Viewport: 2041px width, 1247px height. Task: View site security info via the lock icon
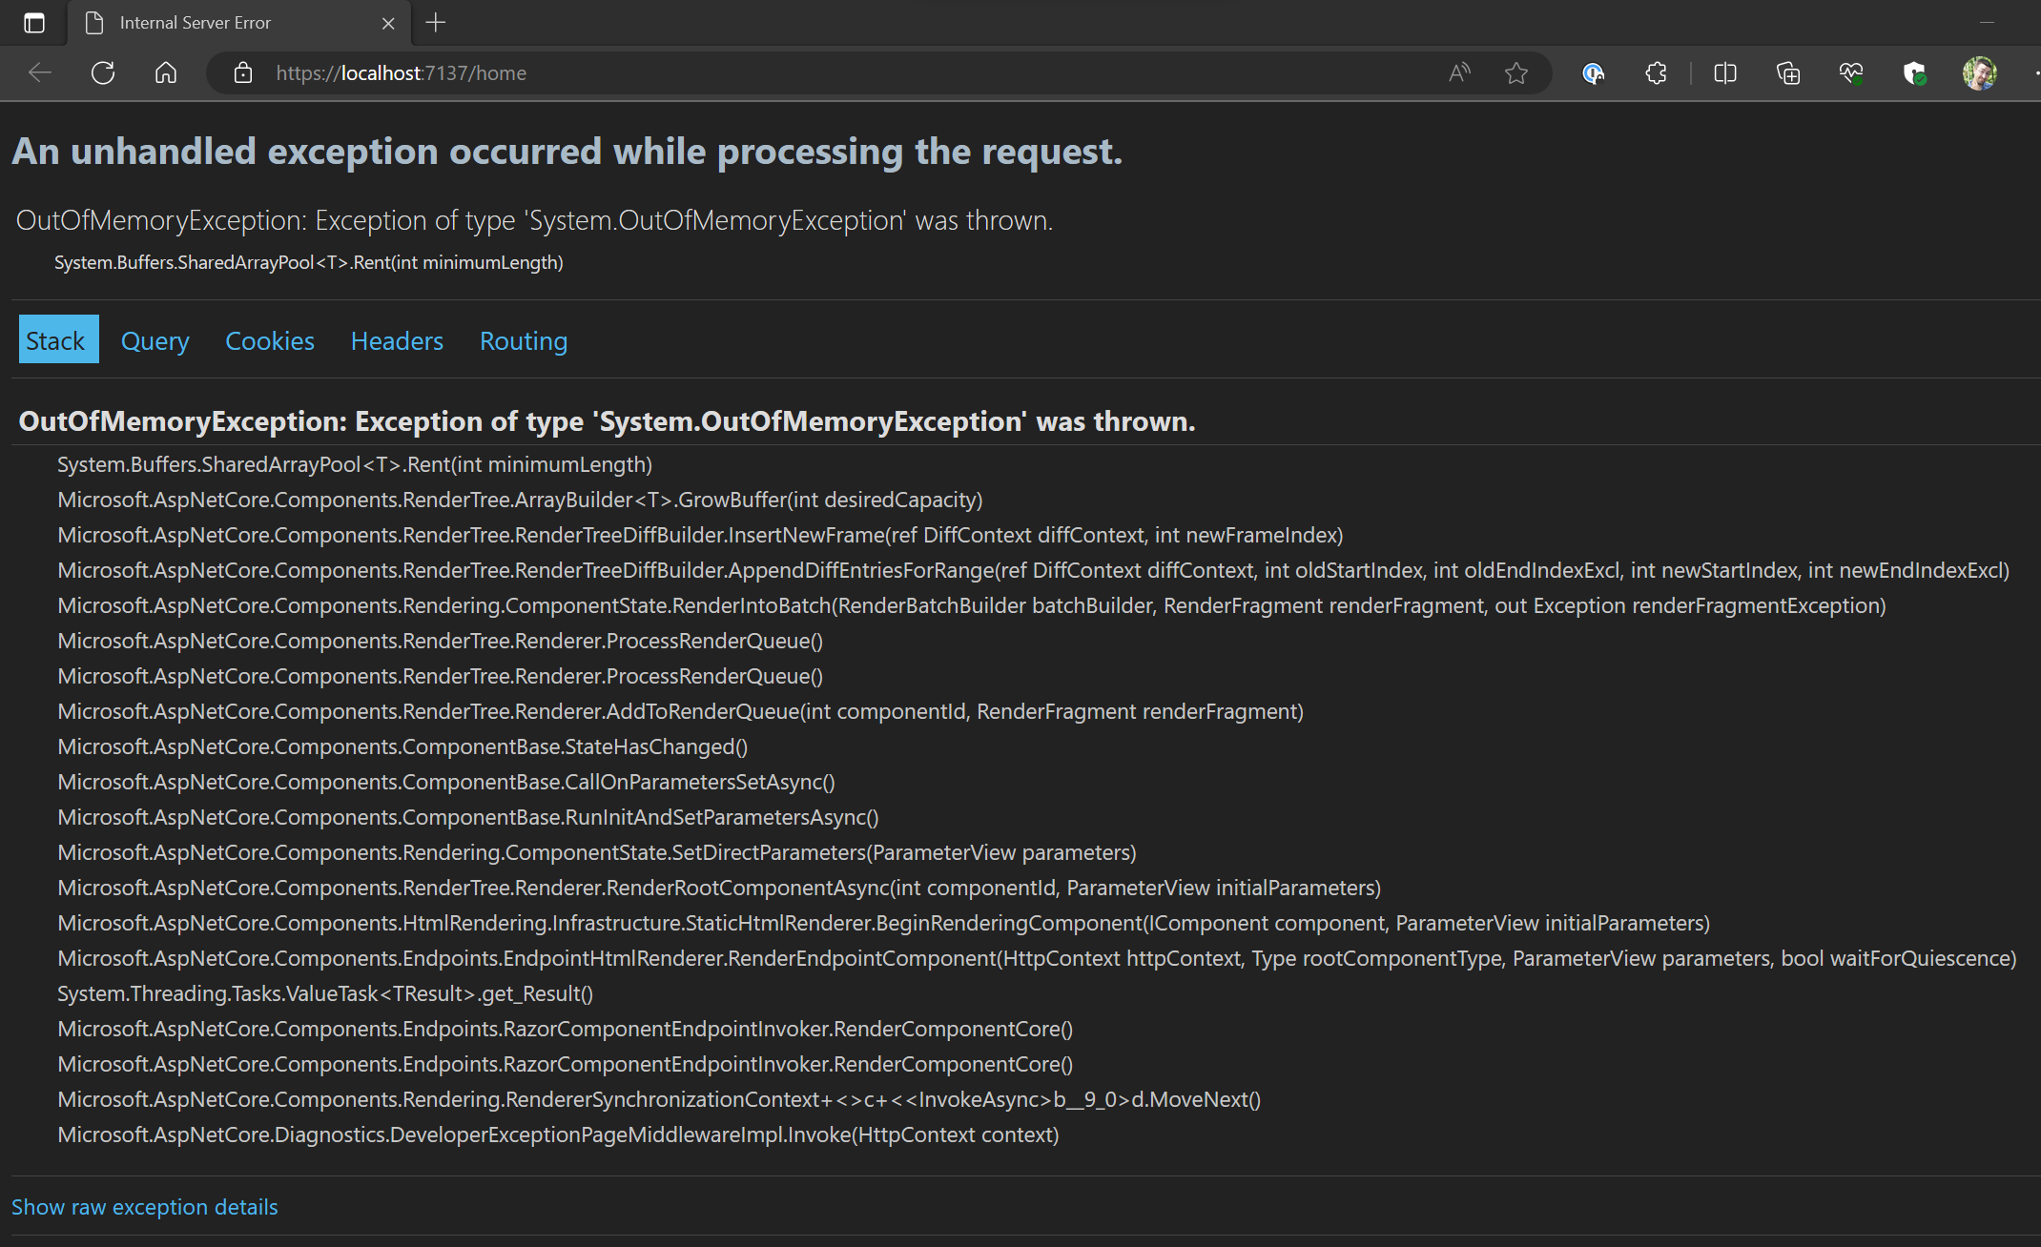[x=241, y=72]
